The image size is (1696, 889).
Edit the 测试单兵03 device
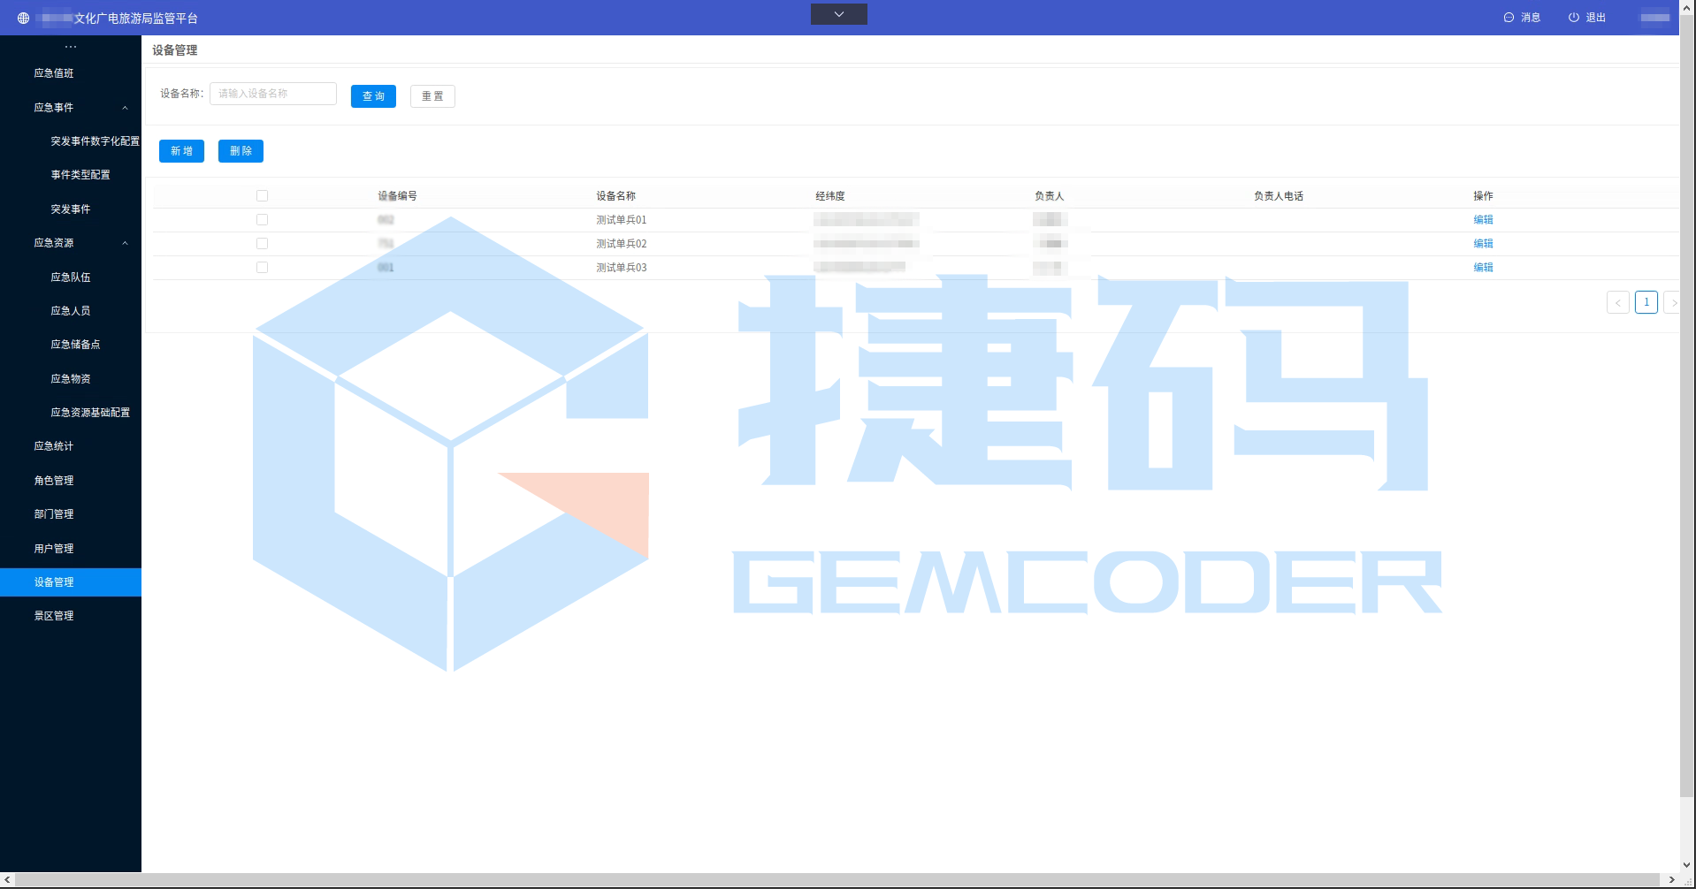[1483, 268]
